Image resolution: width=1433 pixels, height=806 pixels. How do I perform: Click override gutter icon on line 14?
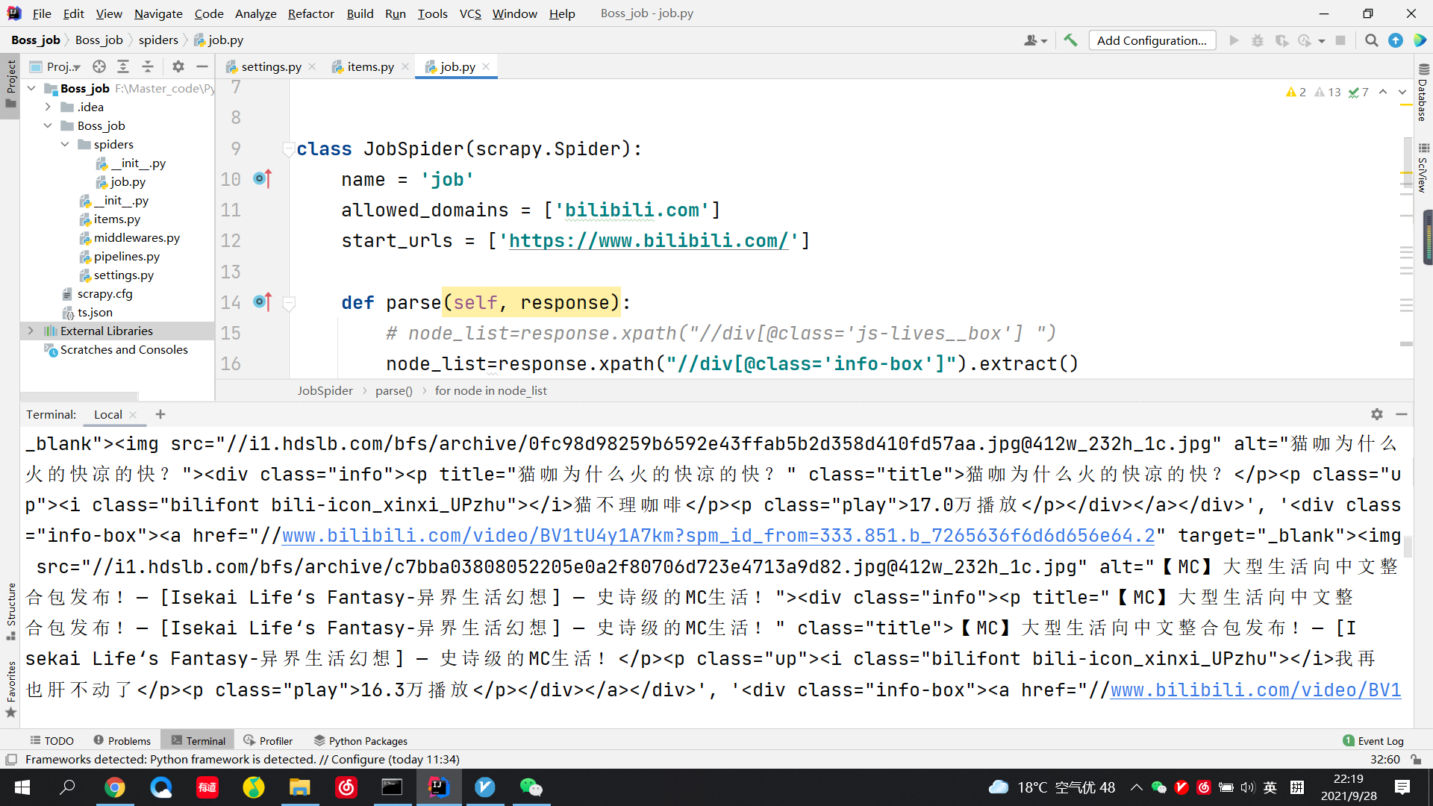tap(263, 302)
